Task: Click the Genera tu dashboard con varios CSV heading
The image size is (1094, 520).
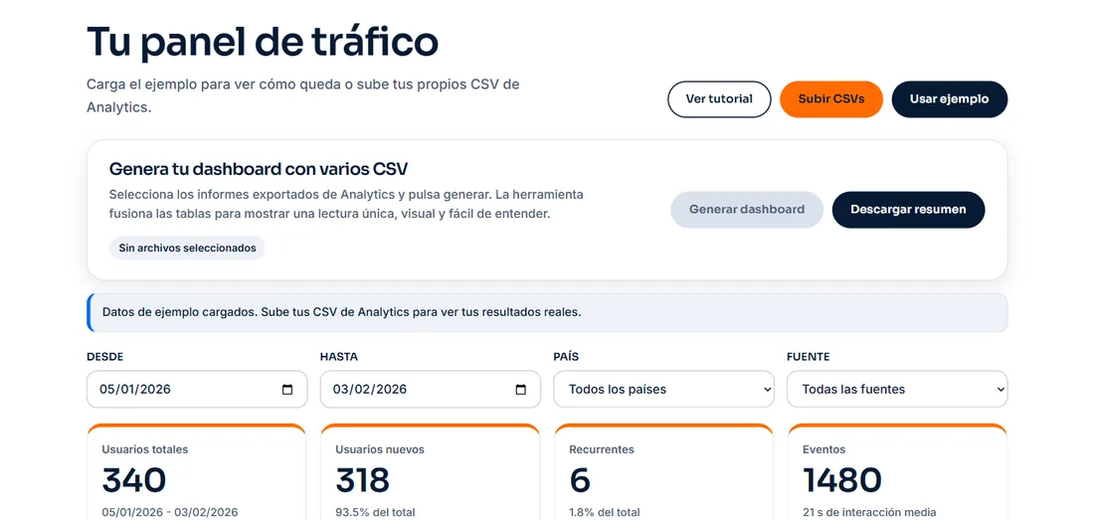Action: tap(259, 169)
